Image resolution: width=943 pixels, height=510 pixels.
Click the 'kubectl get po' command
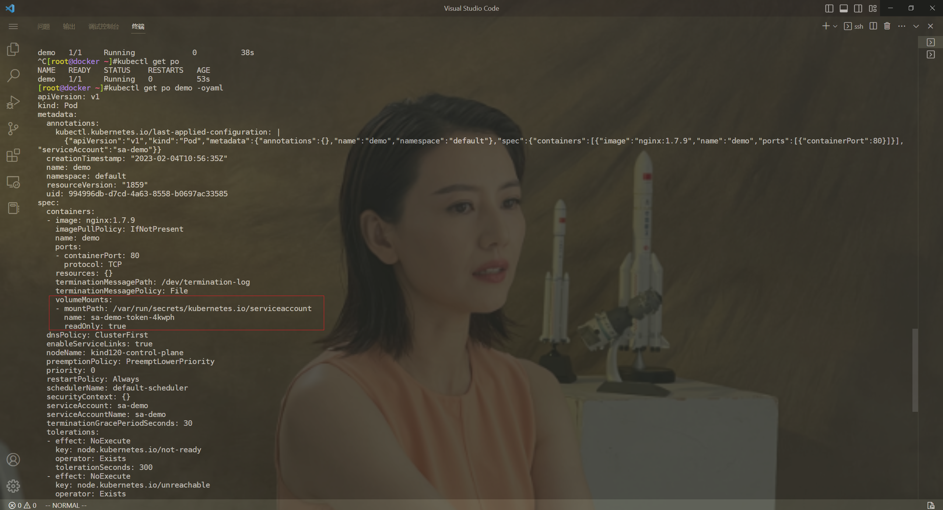(x=148, y=61)
